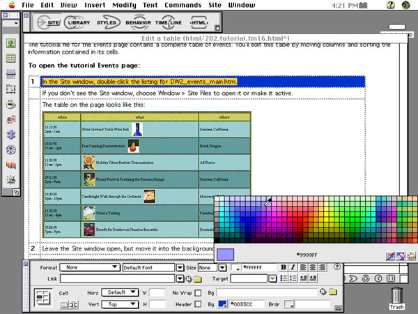
Task: Click Insert Image in object palette
Action: 11,43
